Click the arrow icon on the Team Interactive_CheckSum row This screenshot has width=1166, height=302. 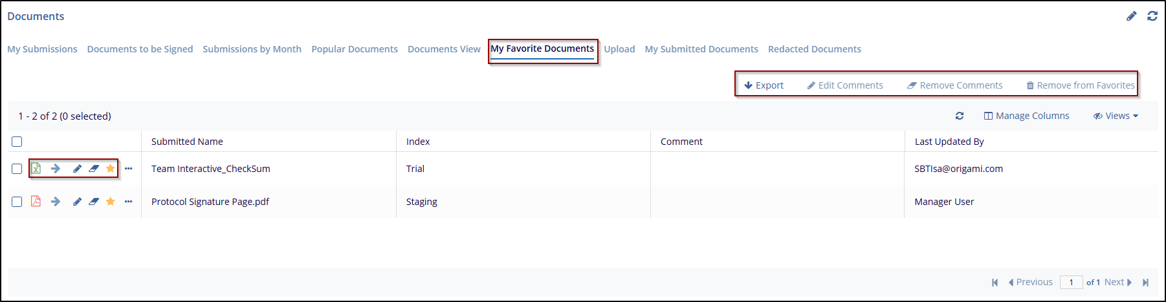point(56,168)
